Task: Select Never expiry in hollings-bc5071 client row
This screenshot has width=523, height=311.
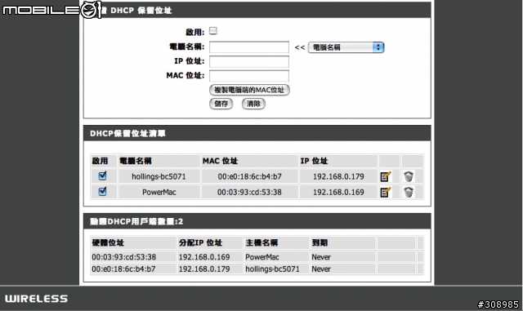Action: (x=321, y=269)
